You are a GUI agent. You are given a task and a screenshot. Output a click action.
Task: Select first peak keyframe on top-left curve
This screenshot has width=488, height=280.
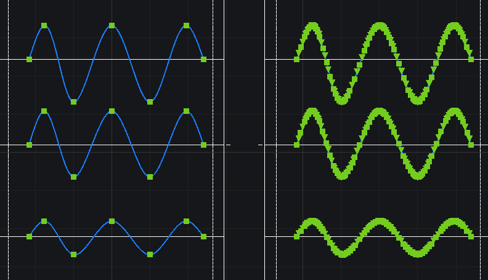pos(44,26)
